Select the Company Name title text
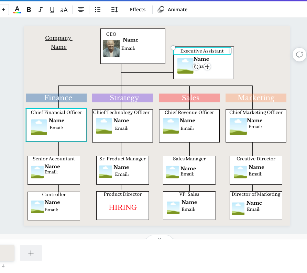307x273 pixels. click(59, 42)
